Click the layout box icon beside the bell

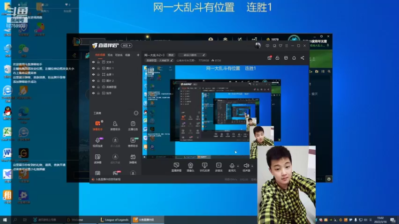[x=286, y=58]
